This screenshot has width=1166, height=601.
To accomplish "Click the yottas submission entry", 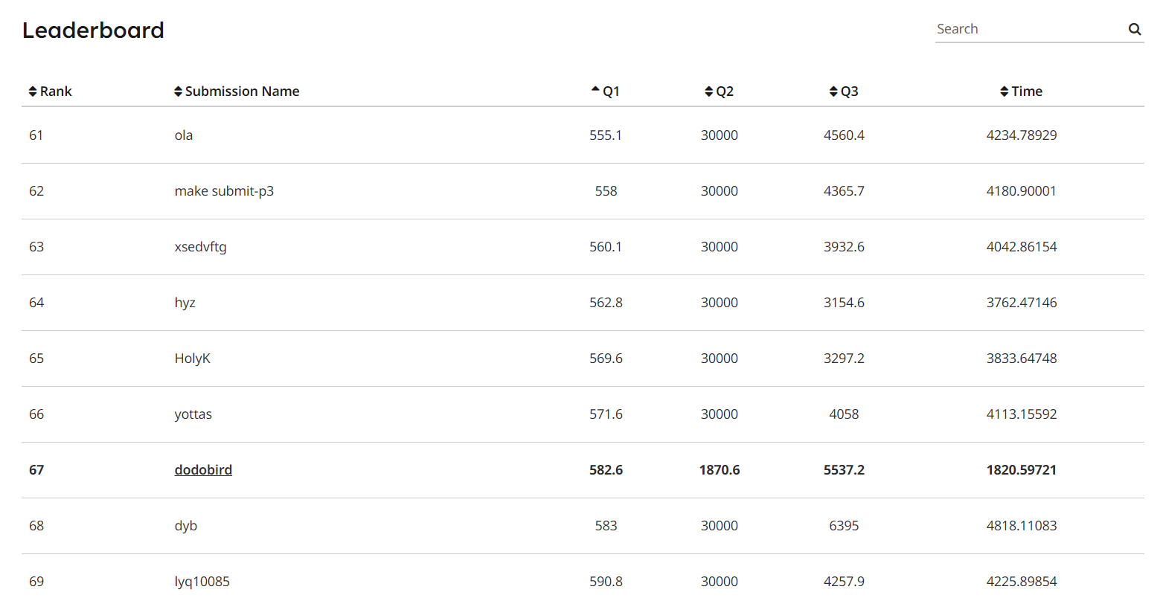I will pos(193,414).
